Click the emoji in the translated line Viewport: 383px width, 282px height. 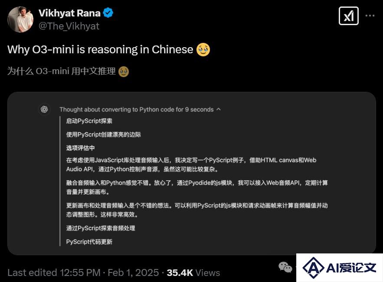coord(124,72)
